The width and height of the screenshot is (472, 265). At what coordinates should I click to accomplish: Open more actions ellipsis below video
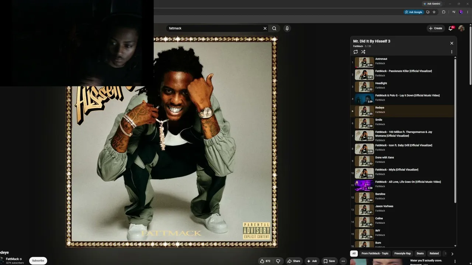click(x=343, y=261)
